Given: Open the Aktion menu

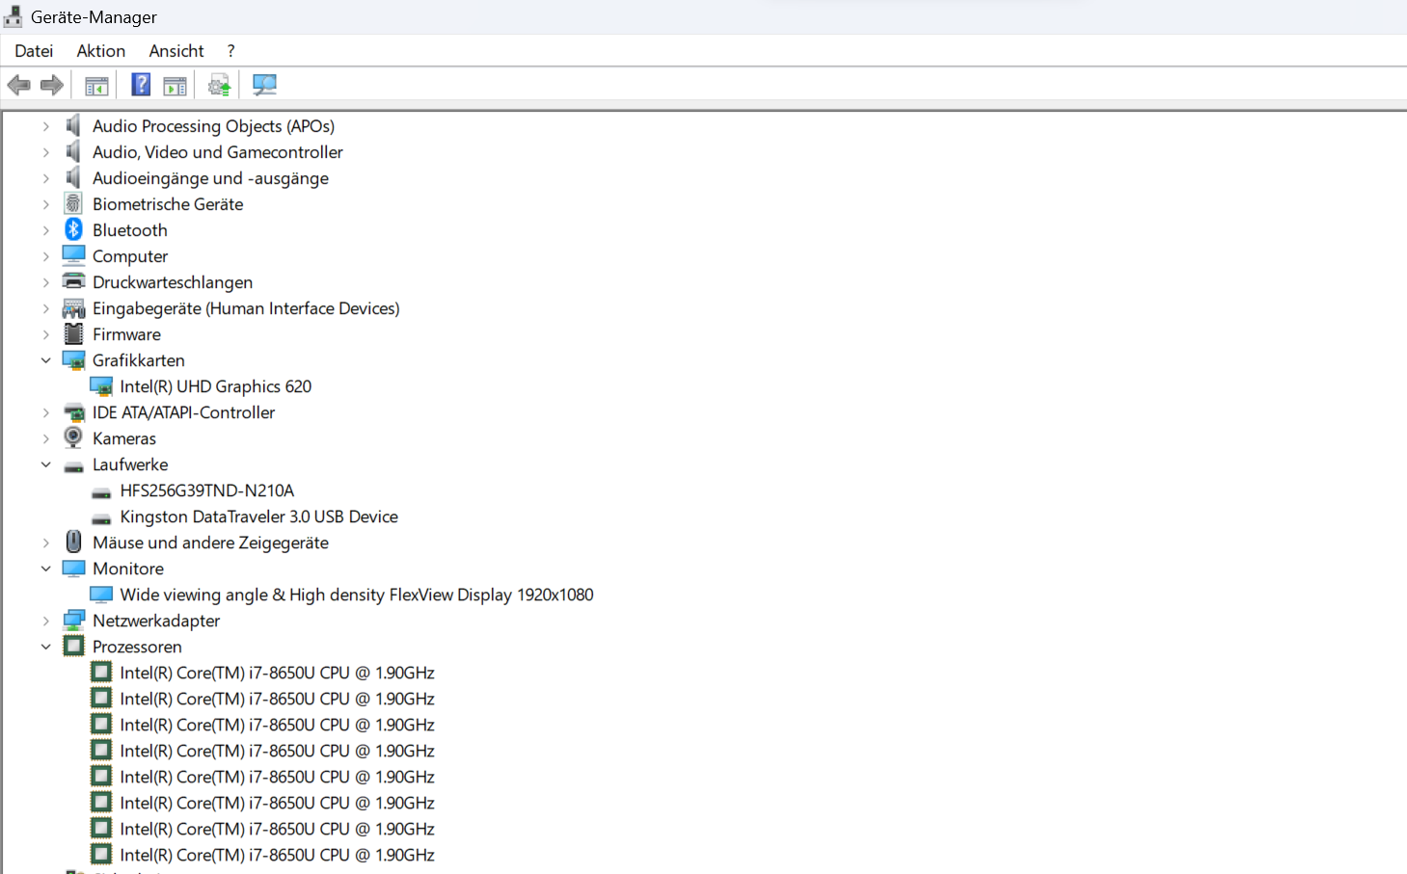Looking at the screenshot, I should click(101, 51).
